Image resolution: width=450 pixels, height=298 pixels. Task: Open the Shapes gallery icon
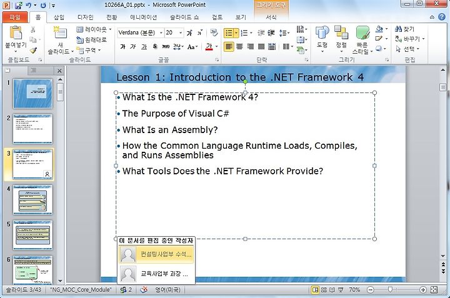pos(322,32)
